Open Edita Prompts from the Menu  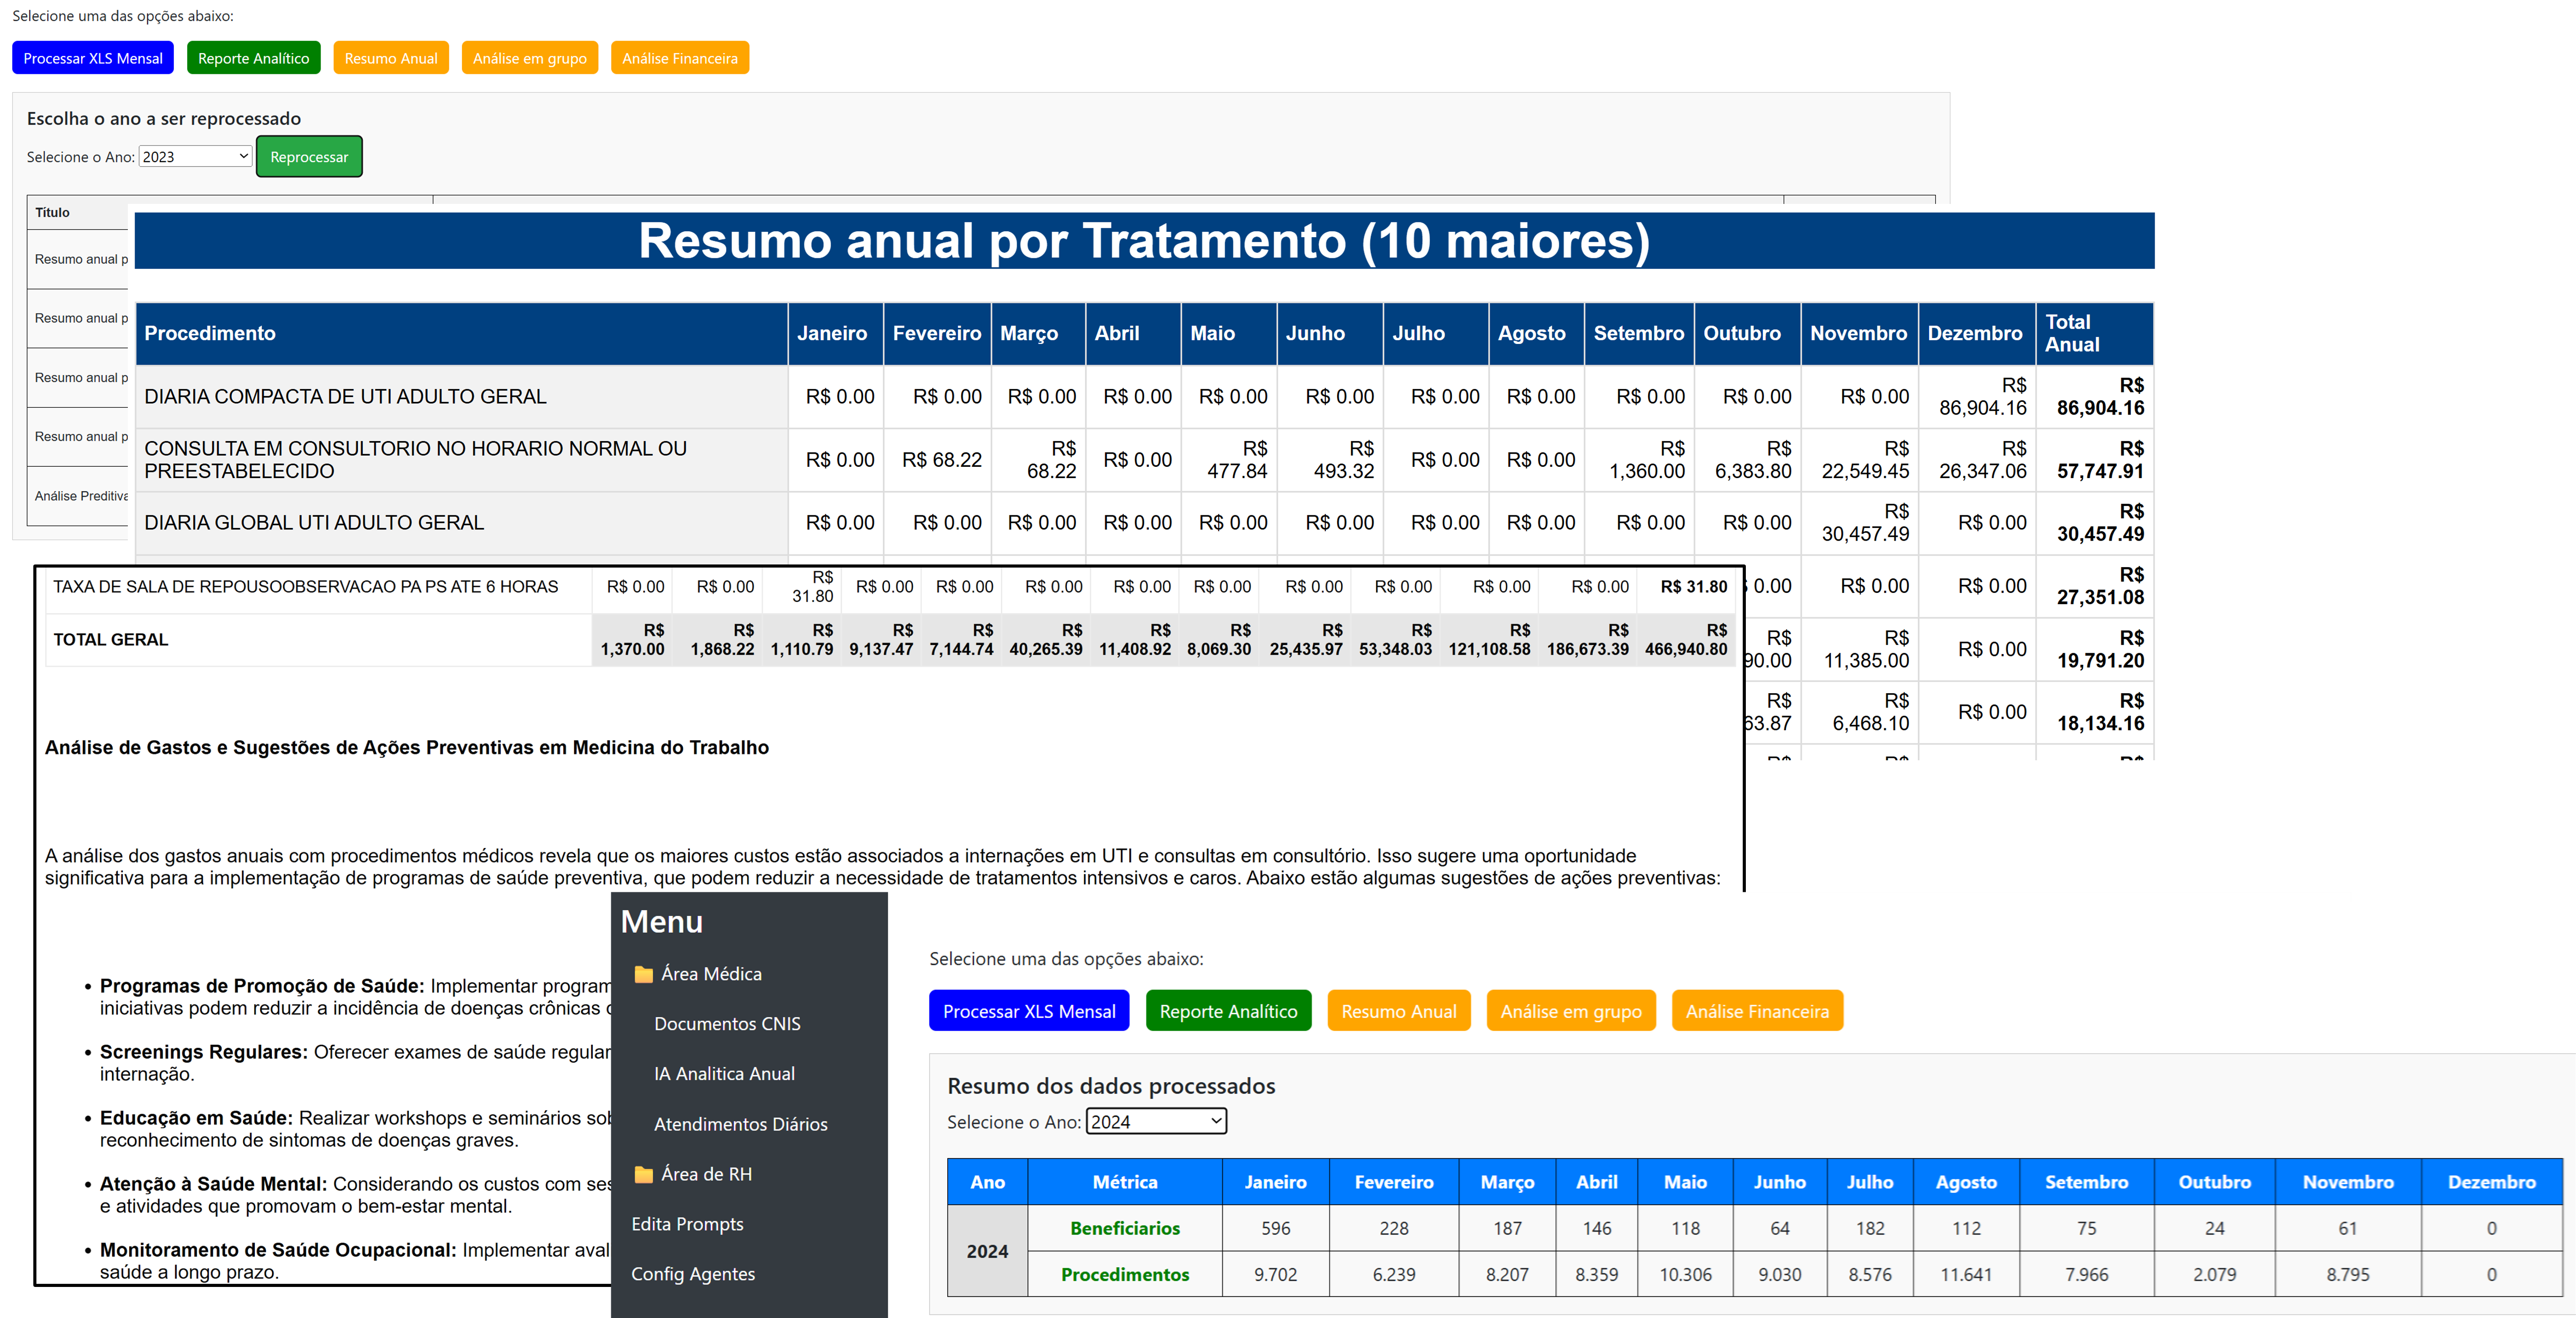click(687, 1223)
